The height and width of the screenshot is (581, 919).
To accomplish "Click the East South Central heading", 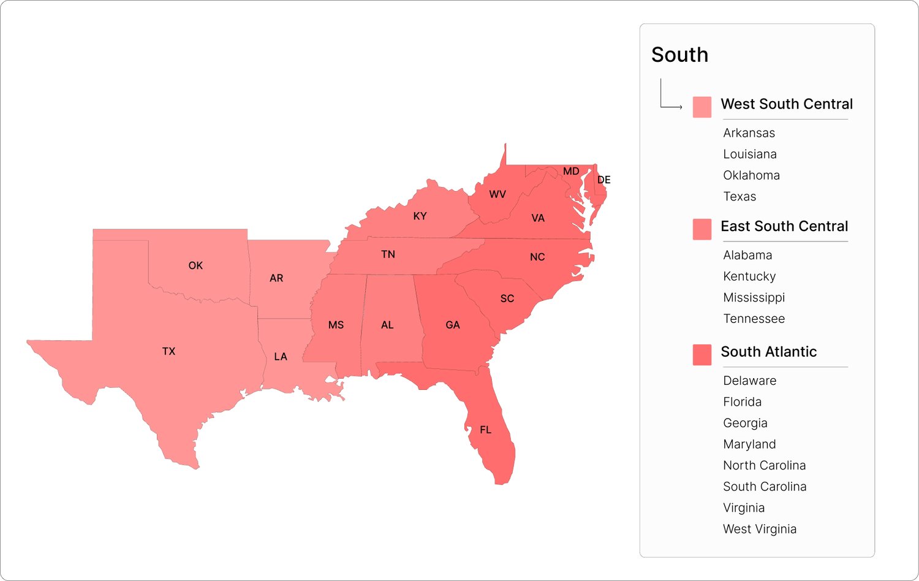I will point(784,226).
